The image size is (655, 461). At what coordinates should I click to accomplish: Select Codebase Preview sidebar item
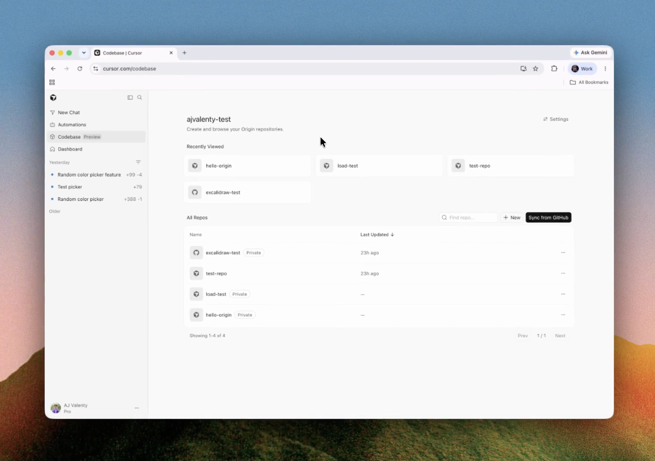click(96, 137)
